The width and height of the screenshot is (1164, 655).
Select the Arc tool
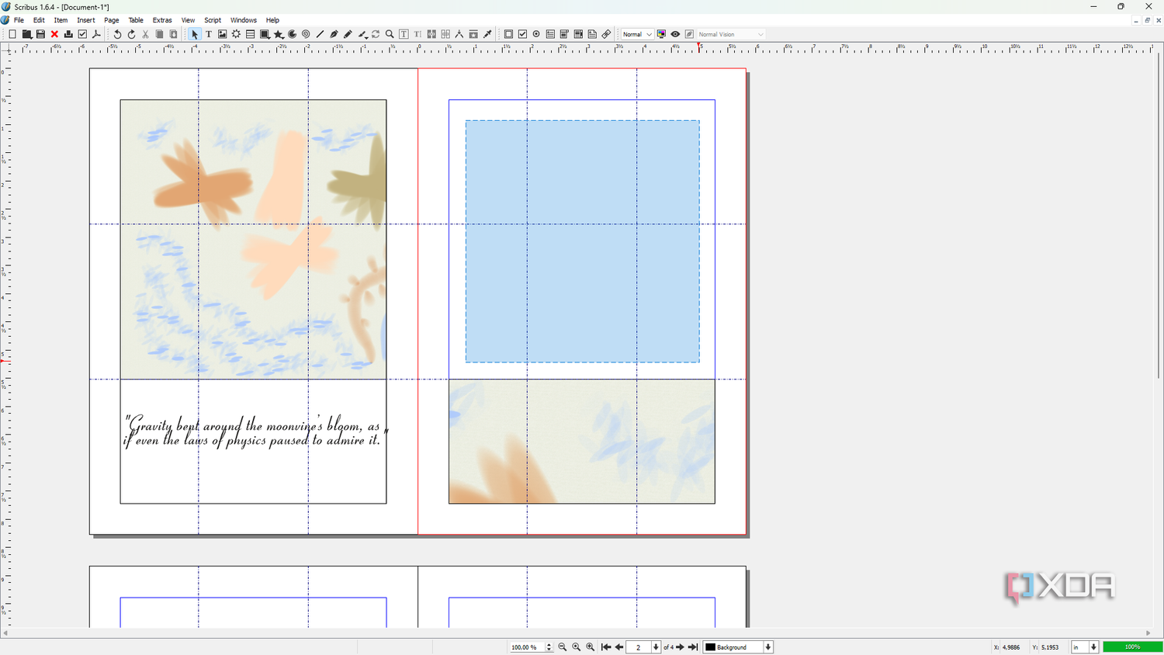coord(293,34)
